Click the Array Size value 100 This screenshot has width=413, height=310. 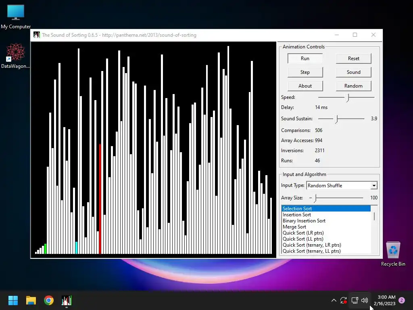tap(374, 198)
